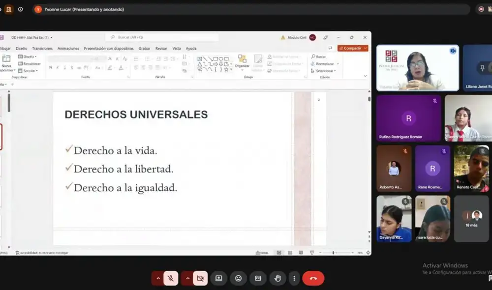Viewport: 492px width, 290px height.
Task: Turn on the camera in the call bar
Action: [x=200, y=278]
